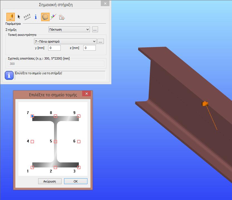232x200 pixels.
Task: Activate the pencil define-support tool icon
Action: (11, 17)
